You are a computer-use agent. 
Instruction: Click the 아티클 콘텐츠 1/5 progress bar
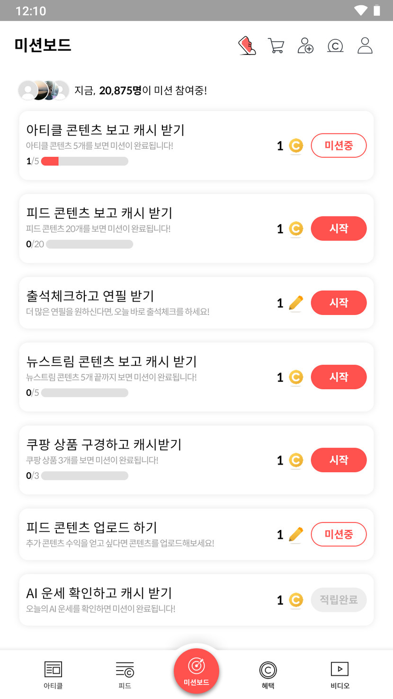85,161
